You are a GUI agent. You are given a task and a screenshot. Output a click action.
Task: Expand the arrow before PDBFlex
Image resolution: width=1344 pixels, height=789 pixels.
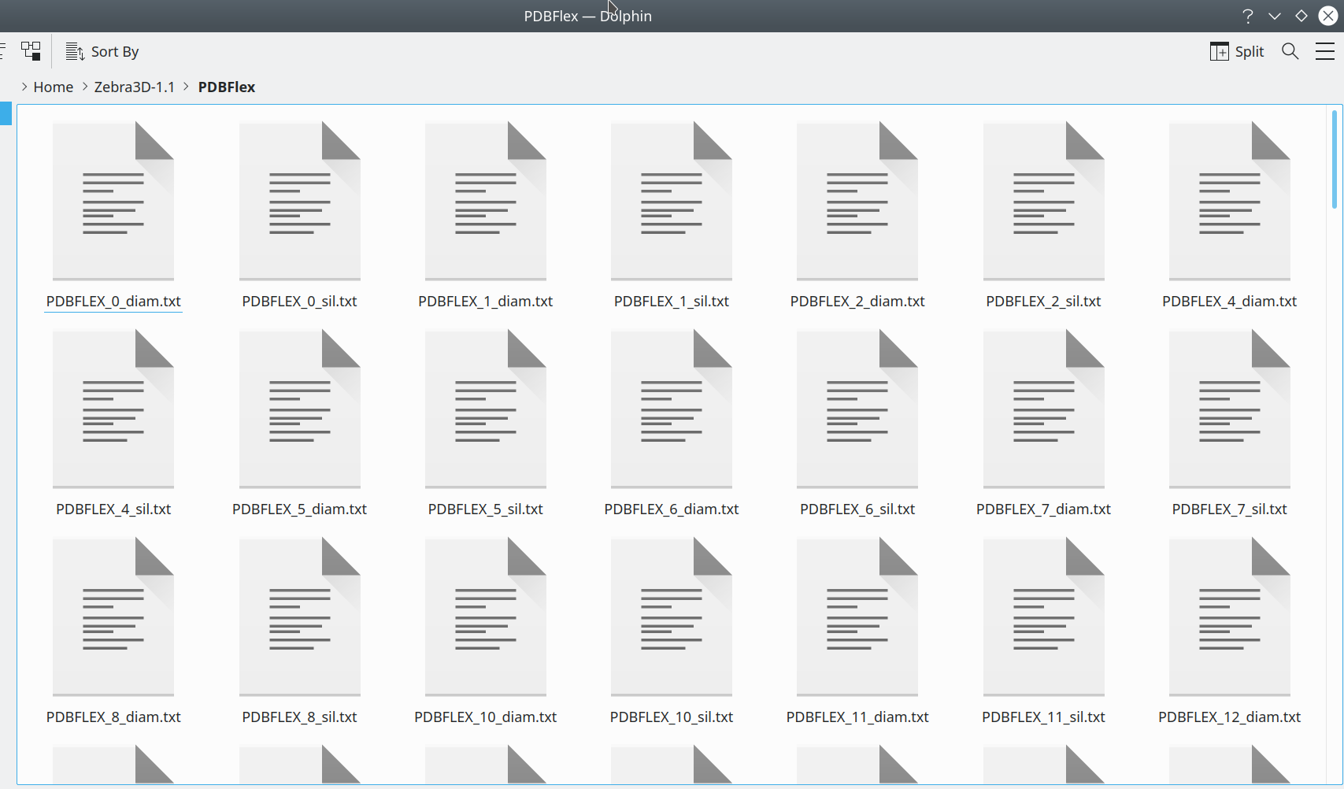pos(187,87)
